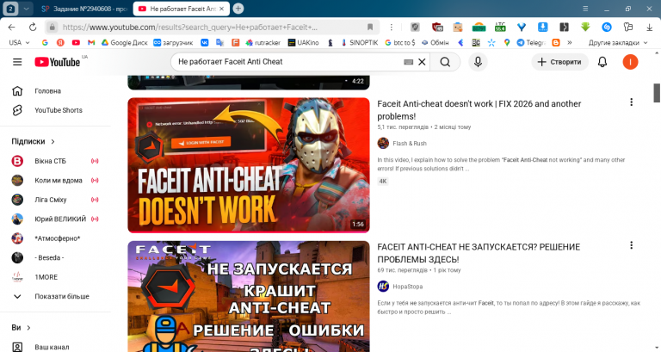The width and height of the screenshot is (661, 352).
Task: Open the notifications bell
Action: (x=602, y=62)
